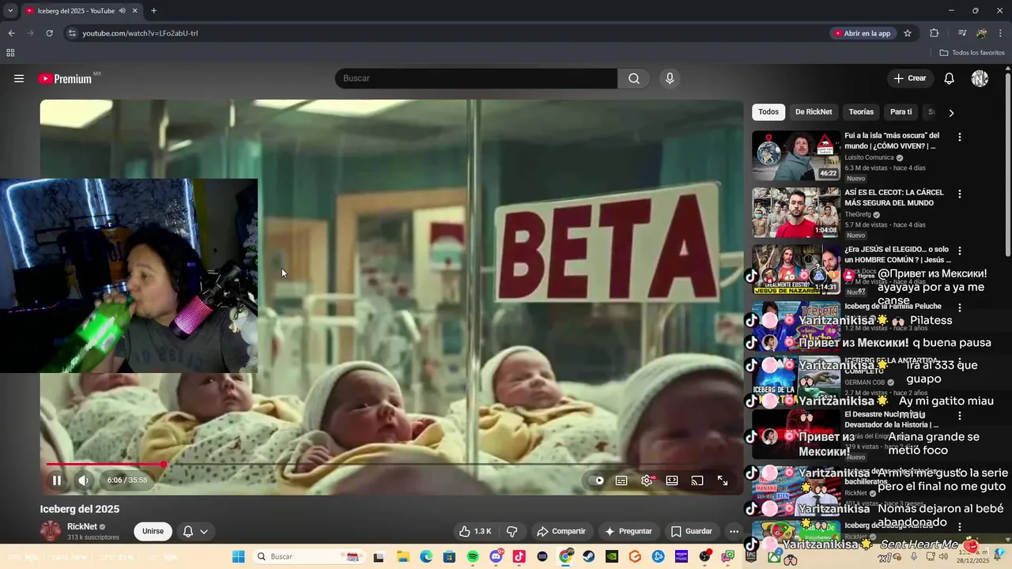This screenshot has width=1012, height=569.
Task: Open Steam from taskbar
Action: (x=589, y=556)
